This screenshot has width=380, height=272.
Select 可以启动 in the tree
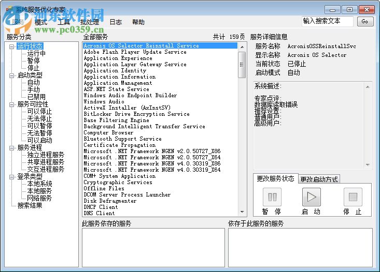[39, 140]
